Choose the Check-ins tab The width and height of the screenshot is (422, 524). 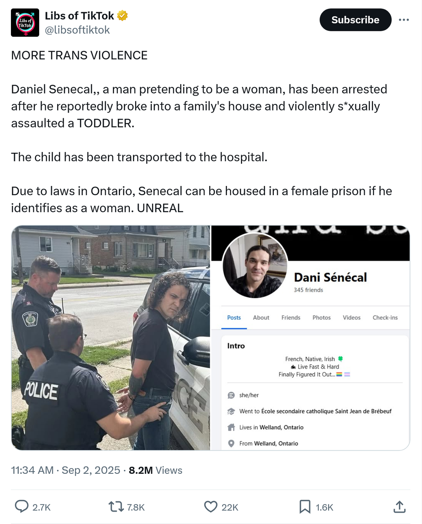coord(385,317)
